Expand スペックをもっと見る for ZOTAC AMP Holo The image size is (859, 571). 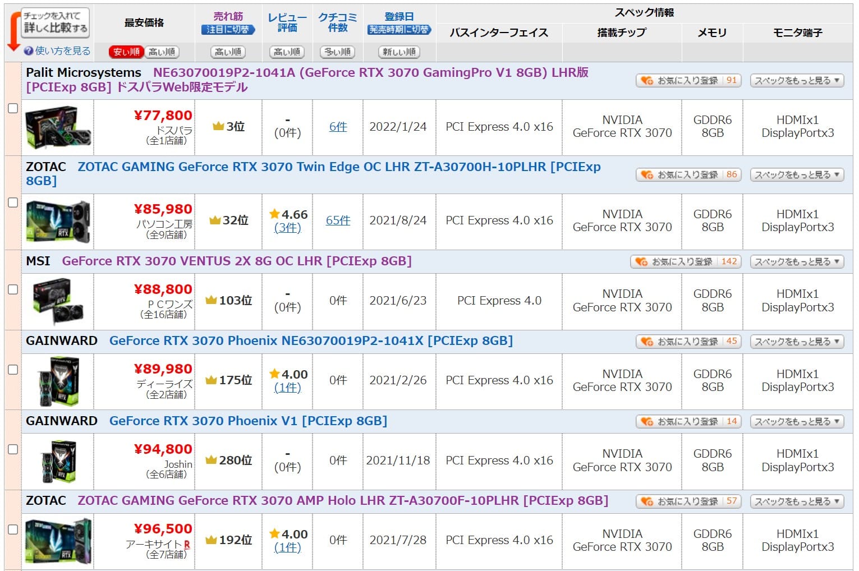[797, 501]
